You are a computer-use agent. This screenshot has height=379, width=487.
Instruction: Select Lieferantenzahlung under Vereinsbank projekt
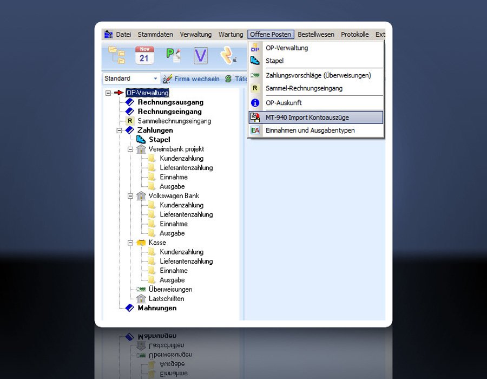coord(186,168)
